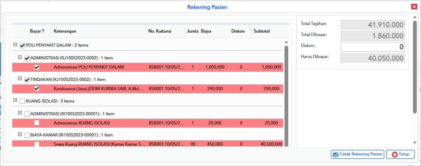The image size is (421, 166).
Task: Uncheck the Kardioversi (Jasa) row checkbox
Action: click(x=37, y=89)
